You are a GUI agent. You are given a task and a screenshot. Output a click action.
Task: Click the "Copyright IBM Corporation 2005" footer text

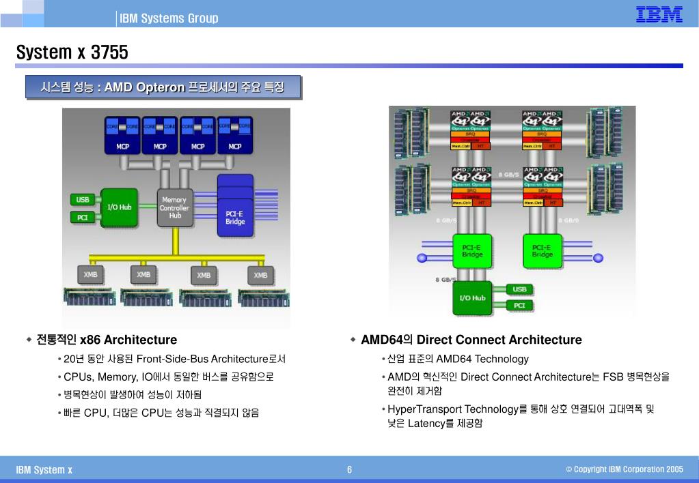(625, 469)
